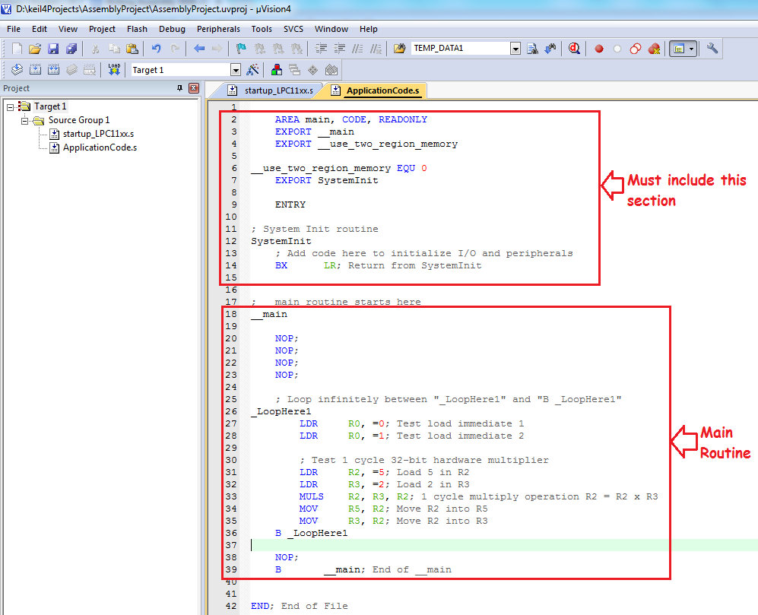Copy selection using the copy icon
Viewport: 758px width, 615px height.
[114, 49]
